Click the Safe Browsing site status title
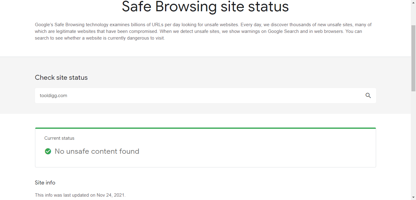Viewport: 416px width, 200px height. tap(205, 7)
